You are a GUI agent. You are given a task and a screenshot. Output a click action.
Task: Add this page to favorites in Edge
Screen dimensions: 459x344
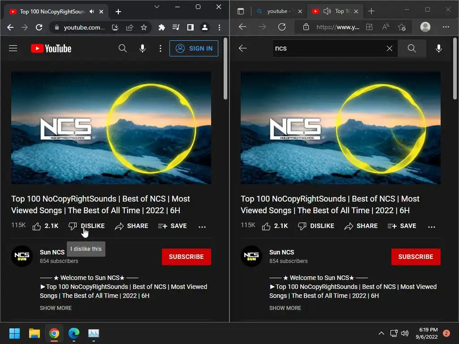coord(402,27)
